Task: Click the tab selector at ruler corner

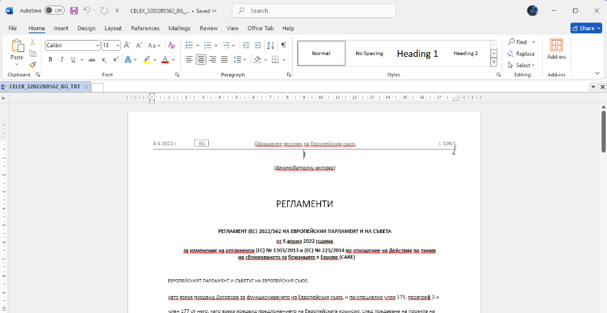Action: pos(4,98)
